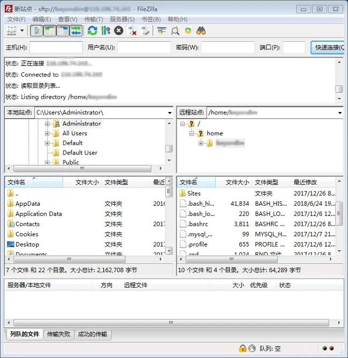Sort local list by 文件大小 column
The width and height of the screenshot is (348, 358).
click(82, 182)
